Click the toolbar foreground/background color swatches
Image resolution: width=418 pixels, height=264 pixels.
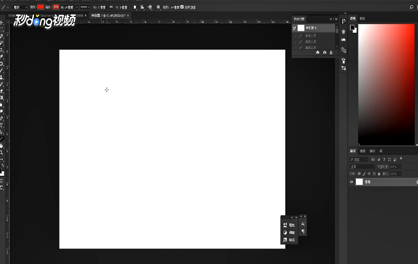2,173
